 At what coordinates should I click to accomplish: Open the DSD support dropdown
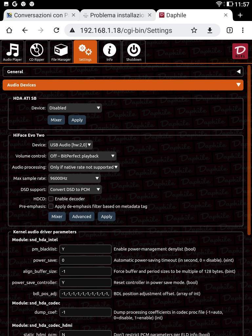click(75, 189)
